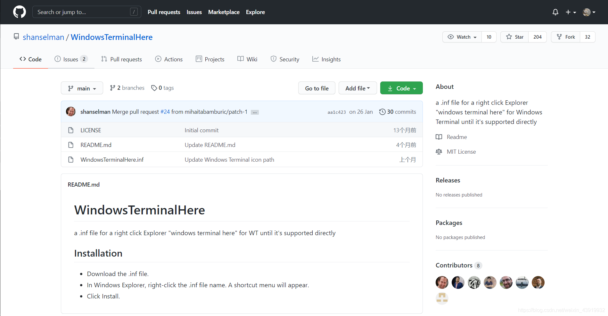This screenshot has width=608, height=316.
Task: Open Explore in top navigation
Action: [x=255, y=12]
